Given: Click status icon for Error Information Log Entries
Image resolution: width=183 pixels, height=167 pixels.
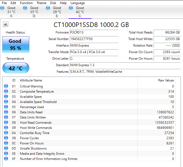Looking at the screenshot, I should pyautogui.click(x=6, y=159).
